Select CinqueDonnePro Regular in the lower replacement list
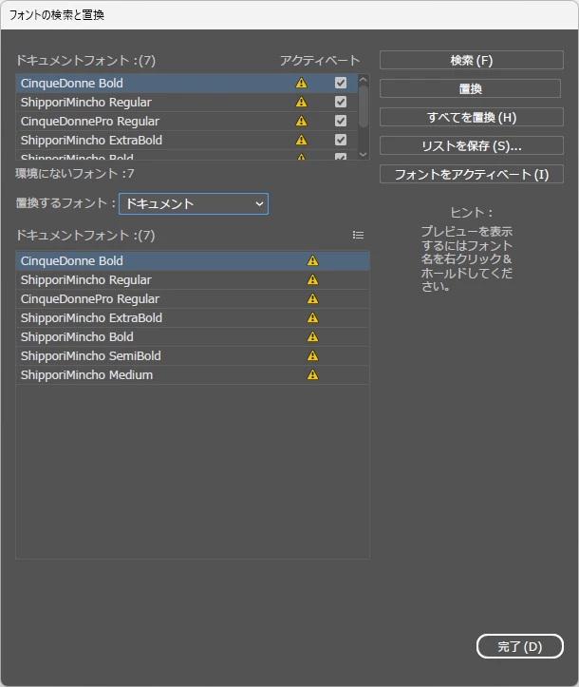Image resolution: width=579 pixels, height=687 pixels. [x=193, y=298]
